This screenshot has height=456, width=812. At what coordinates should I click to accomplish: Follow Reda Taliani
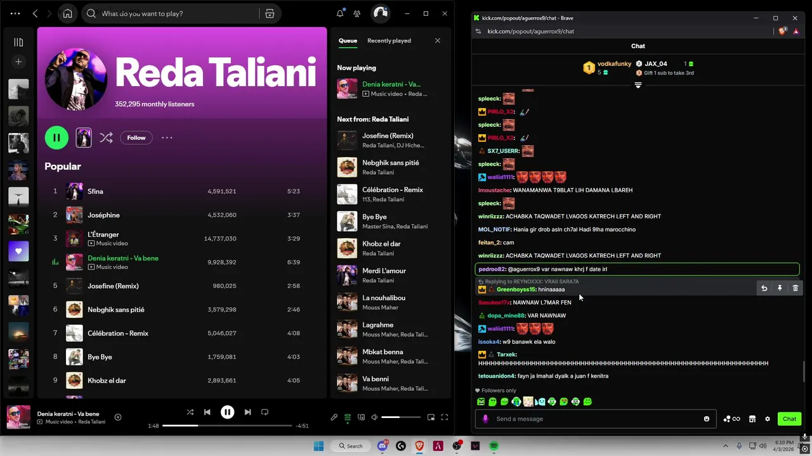pyautogui.click(x=136, y=137)
